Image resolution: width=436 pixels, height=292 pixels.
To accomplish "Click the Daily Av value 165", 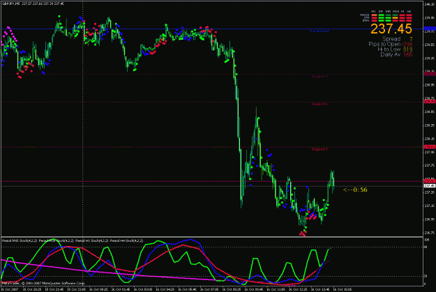I will 407,54.
